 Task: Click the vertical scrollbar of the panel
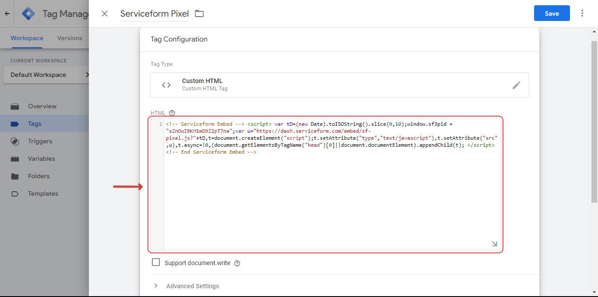[x=594, y=122]
